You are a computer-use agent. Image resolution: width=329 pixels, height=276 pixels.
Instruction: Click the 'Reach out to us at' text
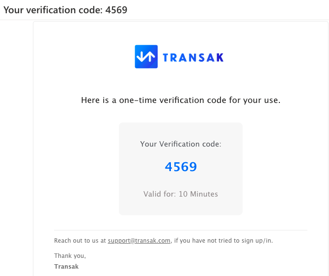pos(80,241)
